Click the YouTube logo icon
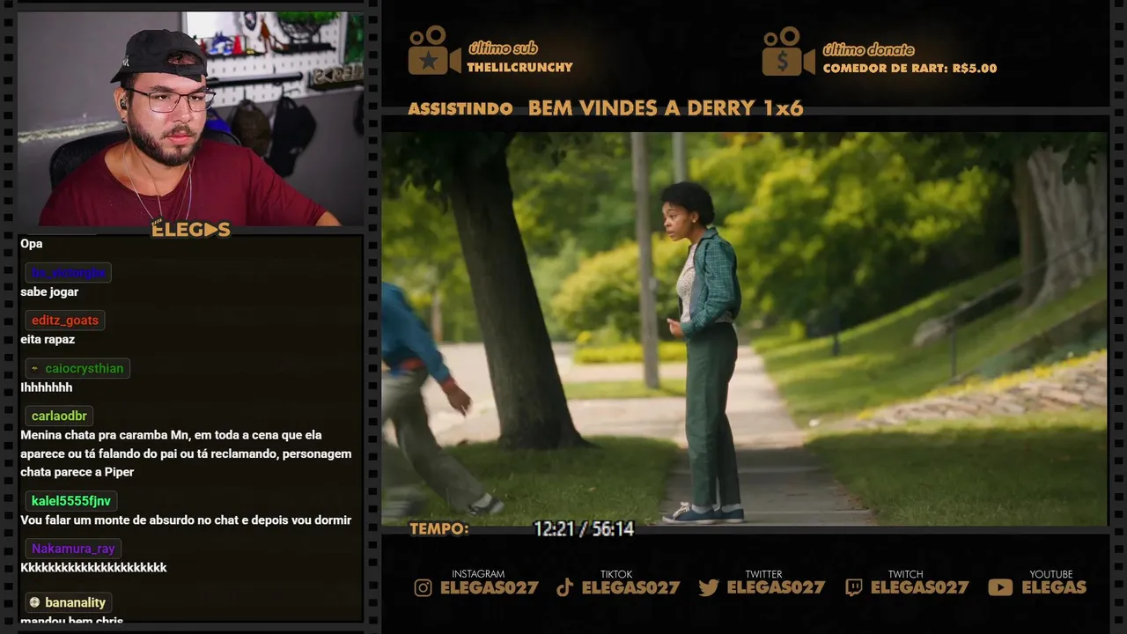The height and width of the screenshot is (634, 1127). point(1000,587)
